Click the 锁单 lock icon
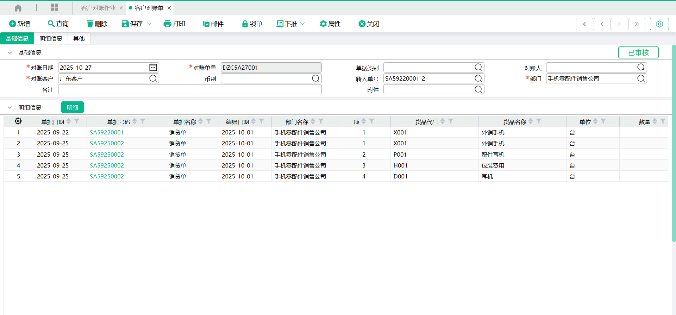This screenshot has width=676, height=315. pyautogui.click(x=245, y=24)
